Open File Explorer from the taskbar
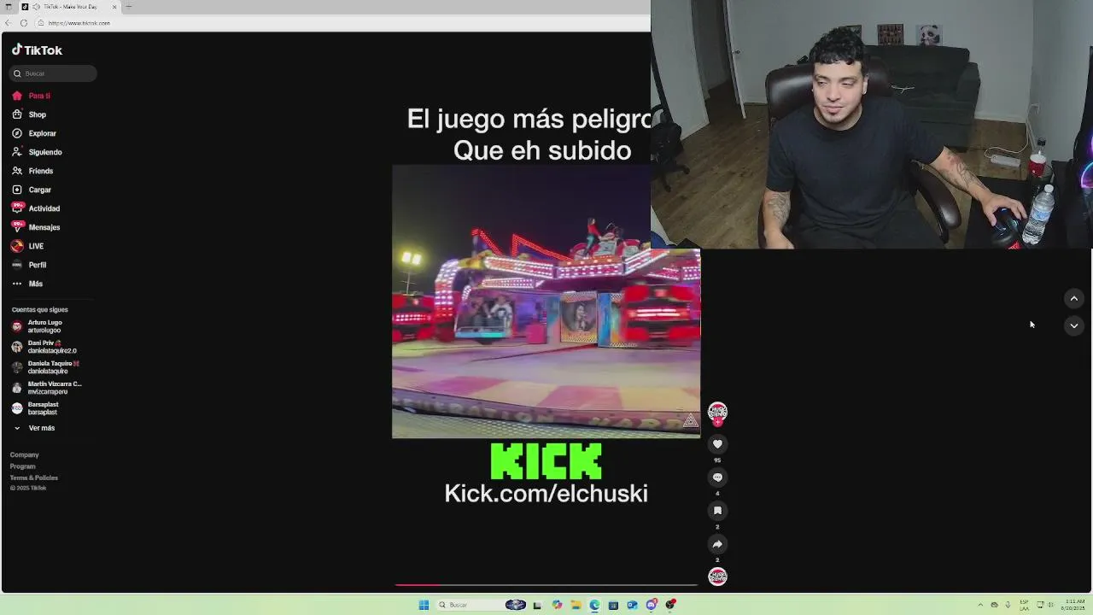1093x615 pixels. pos(576,605)
